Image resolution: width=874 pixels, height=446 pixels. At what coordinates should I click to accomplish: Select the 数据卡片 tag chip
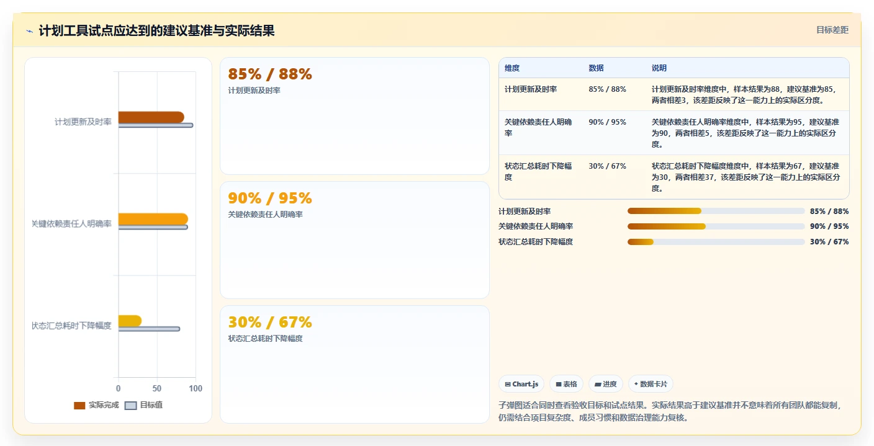tap(651, 384)
